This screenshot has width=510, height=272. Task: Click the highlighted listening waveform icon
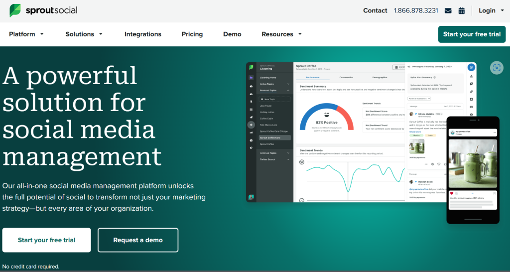251,125
